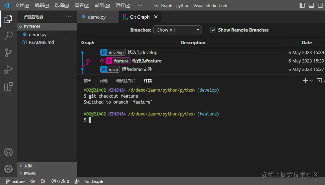The width and height of the screenshot is (325, 185).
Task: Click the main branch label icon
Action: 103,69
